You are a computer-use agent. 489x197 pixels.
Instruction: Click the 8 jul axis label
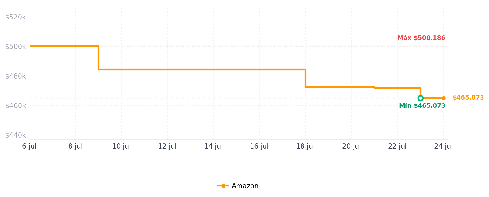[75, 147]
